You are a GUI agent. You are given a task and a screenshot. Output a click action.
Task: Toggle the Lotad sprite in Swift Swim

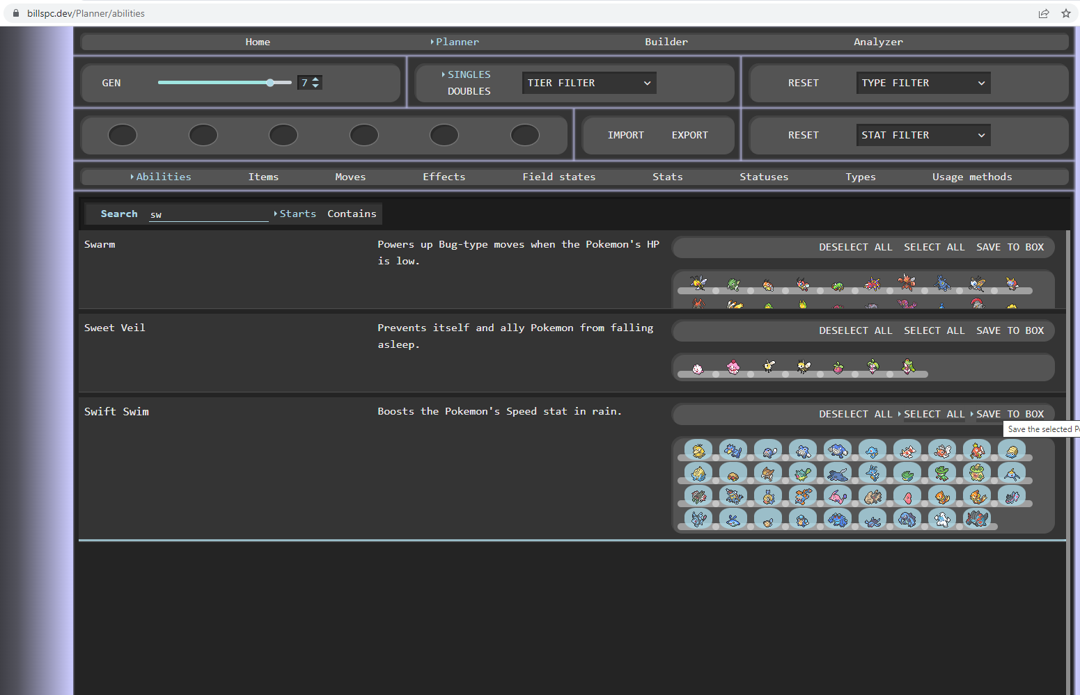(907, 473)
